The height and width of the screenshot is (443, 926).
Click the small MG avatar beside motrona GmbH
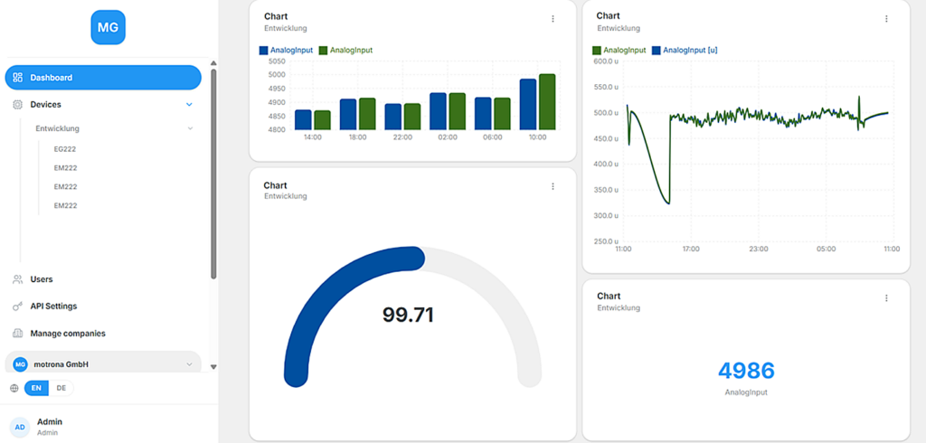[x=20, y=364]
